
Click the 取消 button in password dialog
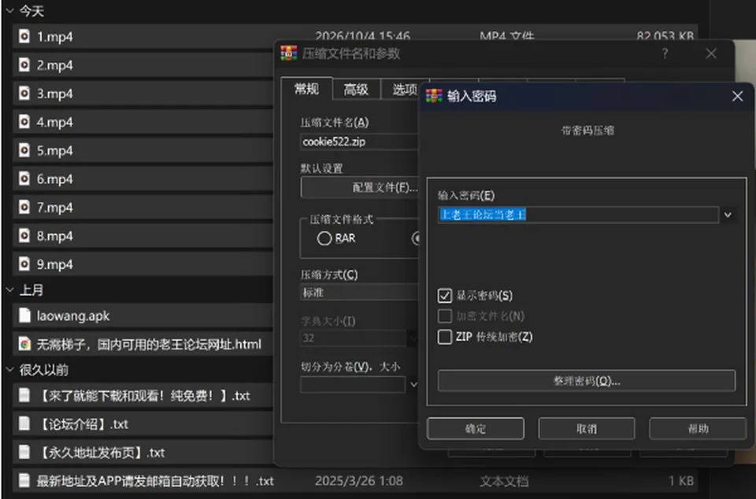coord(586,429)
